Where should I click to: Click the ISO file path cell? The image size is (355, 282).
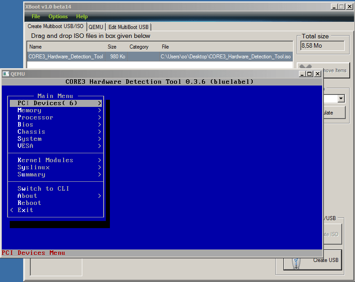coord(226,57)
